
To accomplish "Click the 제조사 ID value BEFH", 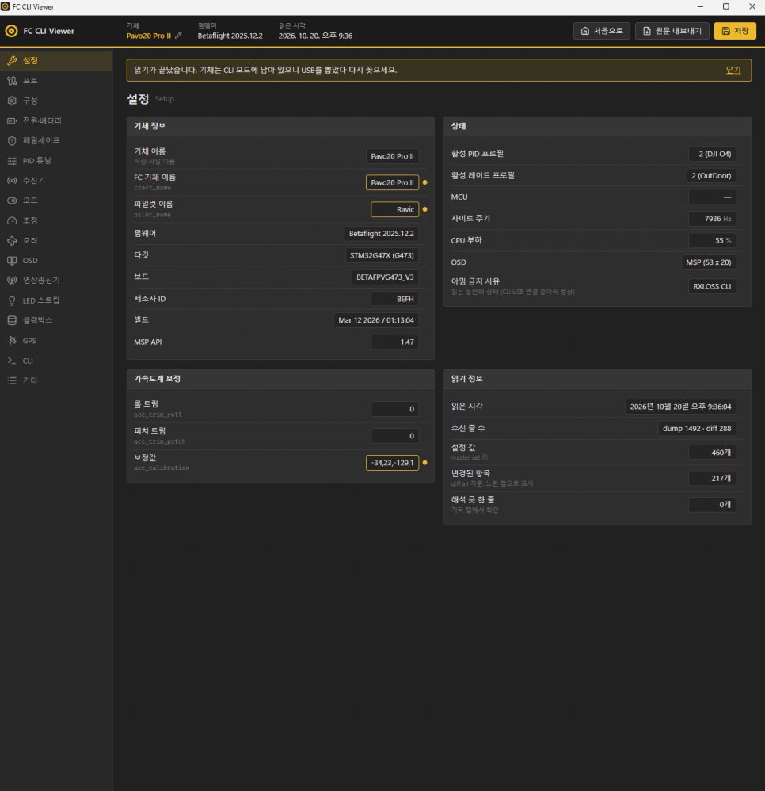I will tap(394, 299).
